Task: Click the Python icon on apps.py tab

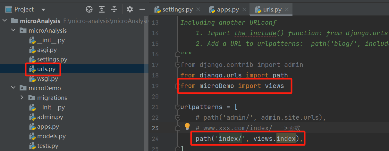Action: click(x=212, y=9)
